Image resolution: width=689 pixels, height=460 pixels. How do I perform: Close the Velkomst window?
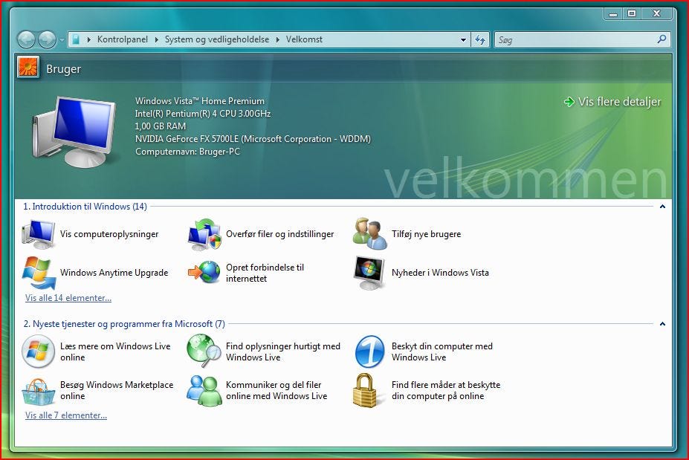point(656,14)
